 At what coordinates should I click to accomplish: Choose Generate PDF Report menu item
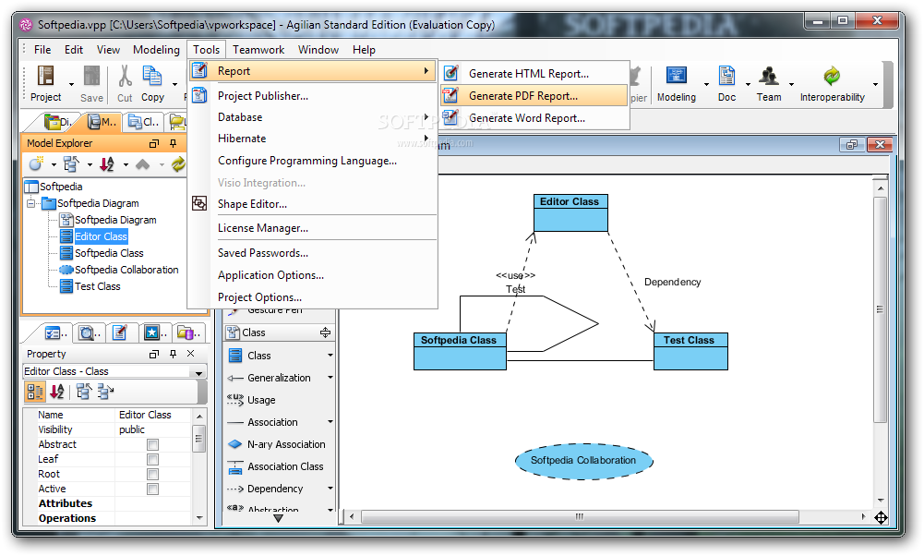[x=534, y=95]
